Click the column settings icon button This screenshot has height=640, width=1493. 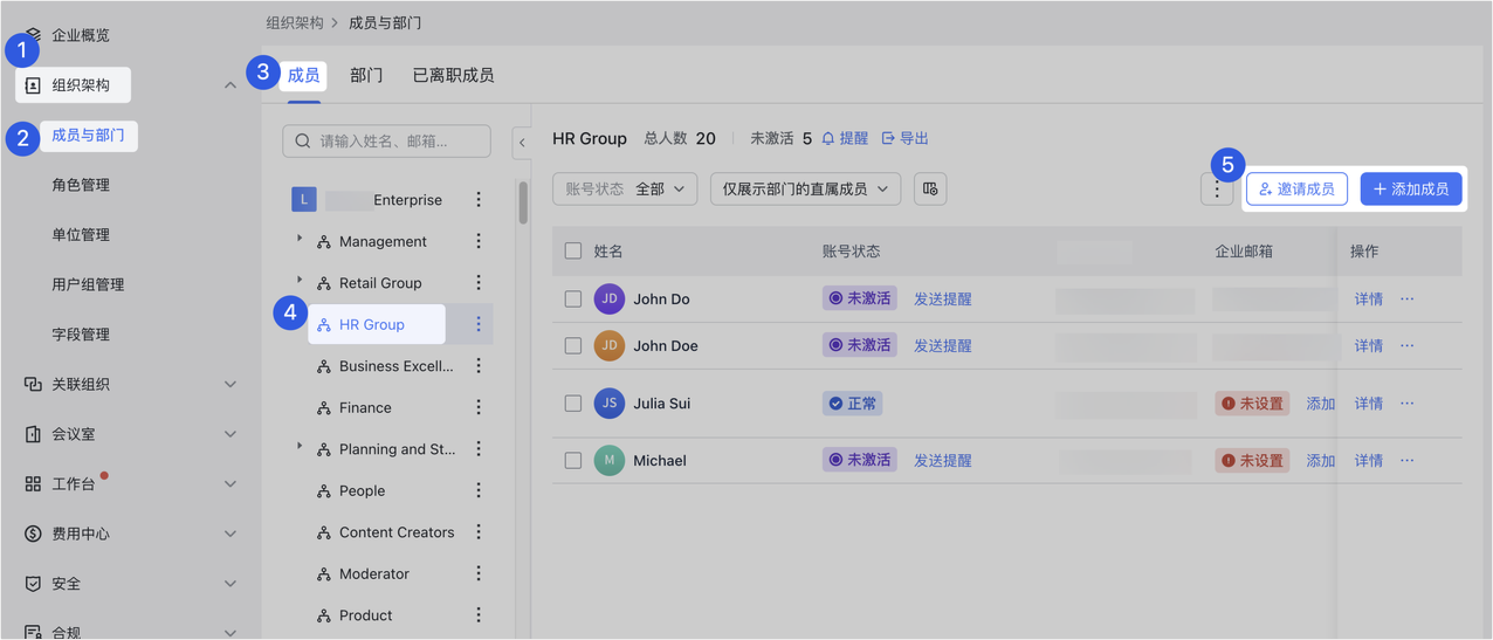coord(930,189)
